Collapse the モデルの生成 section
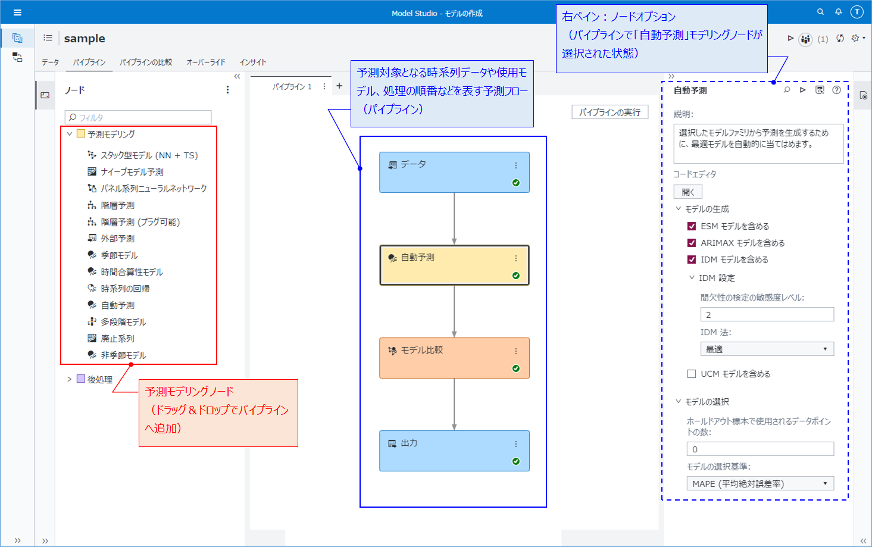Viewport: 872px width, 547px height. 678,209
